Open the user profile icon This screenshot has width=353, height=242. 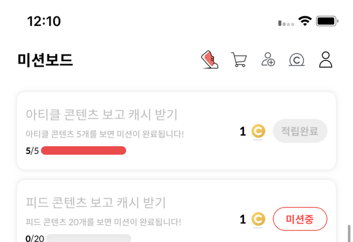[x=326, y=59]
